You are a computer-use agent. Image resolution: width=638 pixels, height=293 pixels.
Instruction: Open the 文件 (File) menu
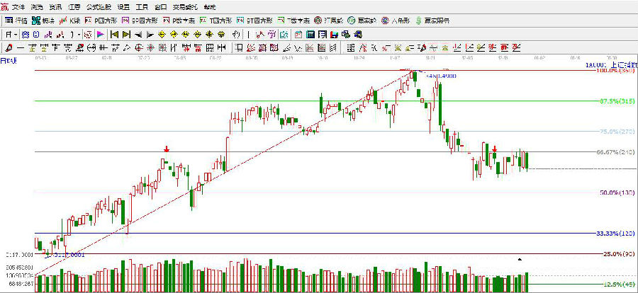pos(18,6)
